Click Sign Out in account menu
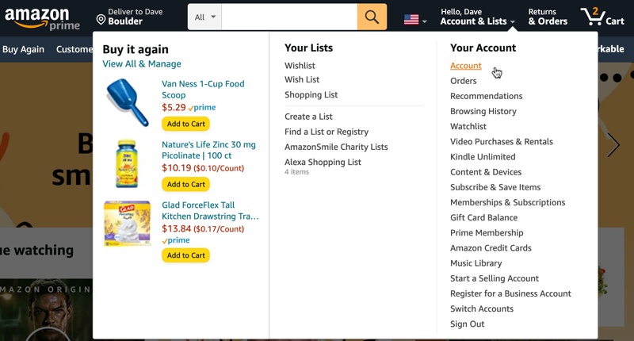The height and width of the screenshot is (341, 634). (x=467, y=324)
